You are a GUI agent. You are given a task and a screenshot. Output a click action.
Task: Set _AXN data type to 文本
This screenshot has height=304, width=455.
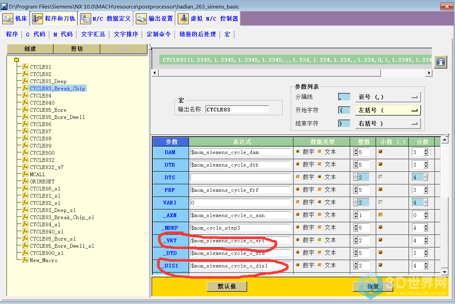(x=320, y=215)
